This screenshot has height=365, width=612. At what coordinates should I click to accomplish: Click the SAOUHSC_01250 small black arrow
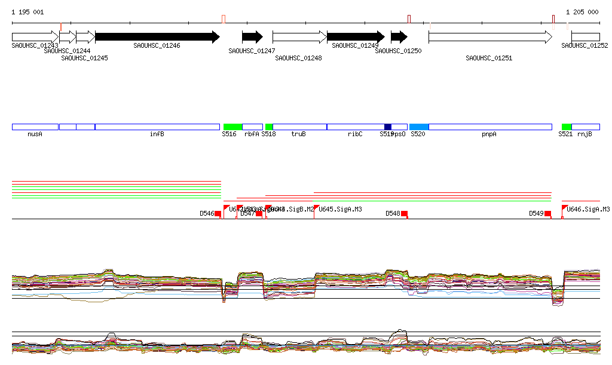[x=399, y=37]
